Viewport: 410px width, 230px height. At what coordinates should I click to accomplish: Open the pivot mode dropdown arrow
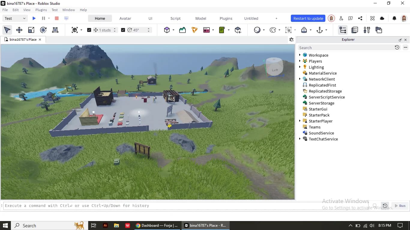click(x=81, y=30)
